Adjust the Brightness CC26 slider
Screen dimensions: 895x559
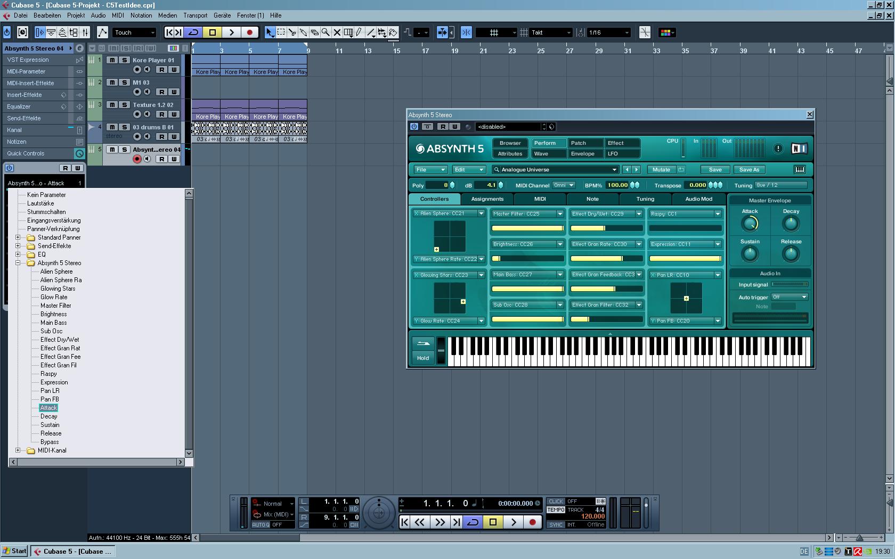tap(527, 259)
